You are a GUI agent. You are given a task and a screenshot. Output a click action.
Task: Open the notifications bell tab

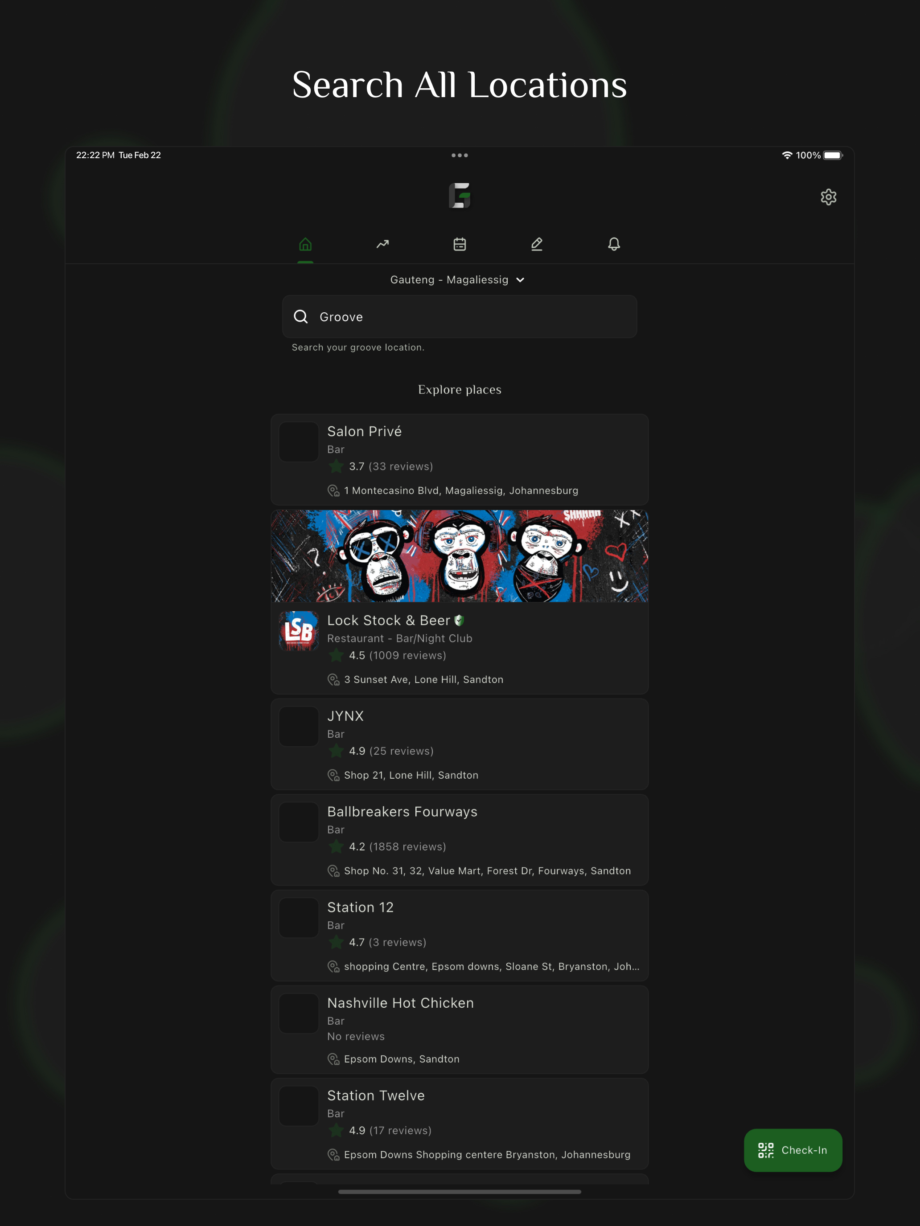[x=614, y=244]
